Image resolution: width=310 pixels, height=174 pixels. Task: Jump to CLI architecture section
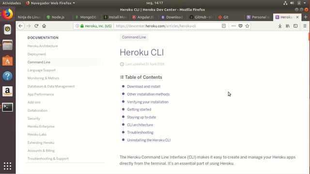[x=140, y=125]
